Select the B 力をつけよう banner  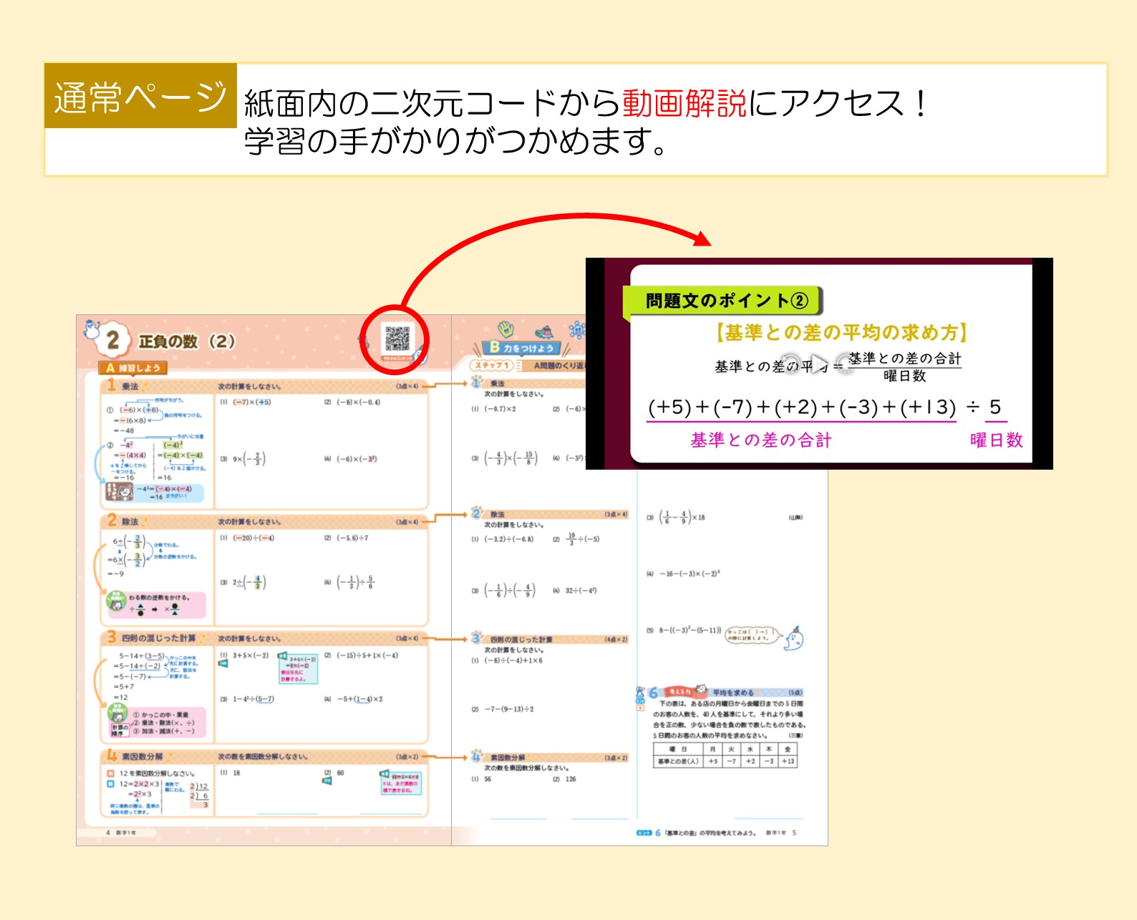pyautogui.click(x=521, y=348)
